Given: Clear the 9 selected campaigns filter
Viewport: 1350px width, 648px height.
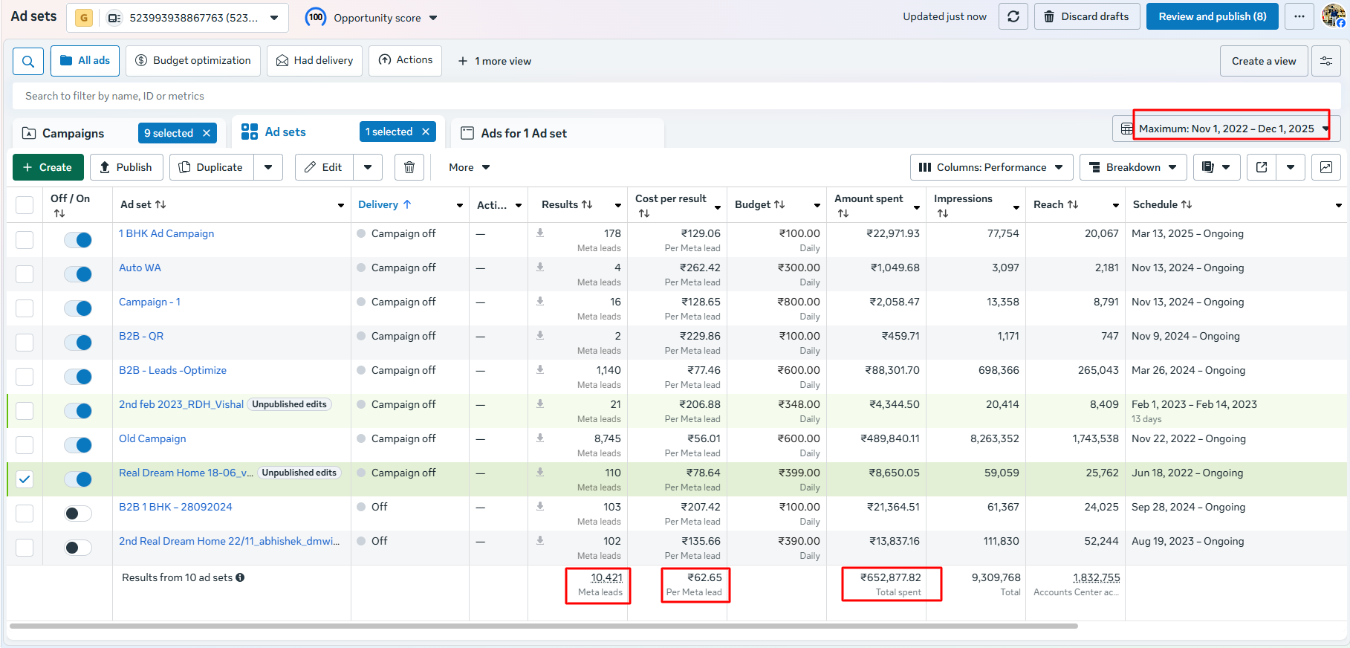Looking at the screenshot, I should (207, 133).
